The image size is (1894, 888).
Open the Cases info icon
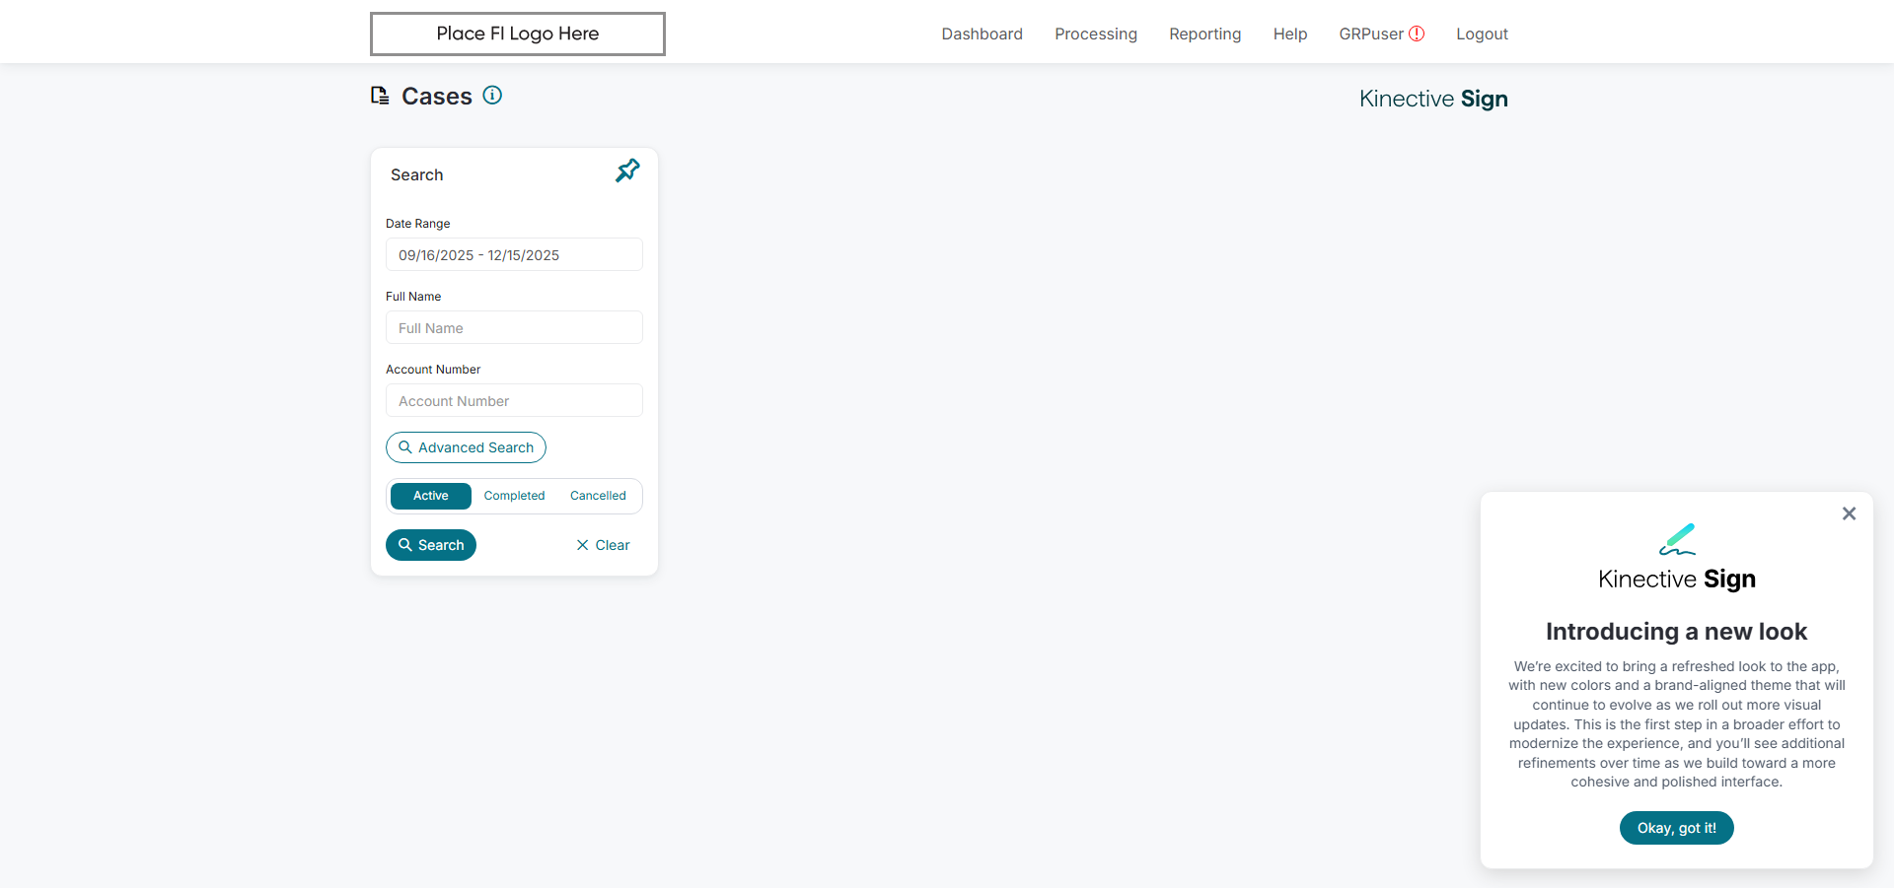pos(492,95)
